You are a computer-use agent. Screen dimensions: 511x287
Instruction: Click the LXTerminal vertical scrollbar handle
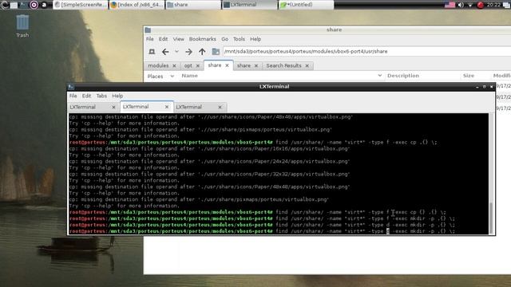tap(491, 218)
